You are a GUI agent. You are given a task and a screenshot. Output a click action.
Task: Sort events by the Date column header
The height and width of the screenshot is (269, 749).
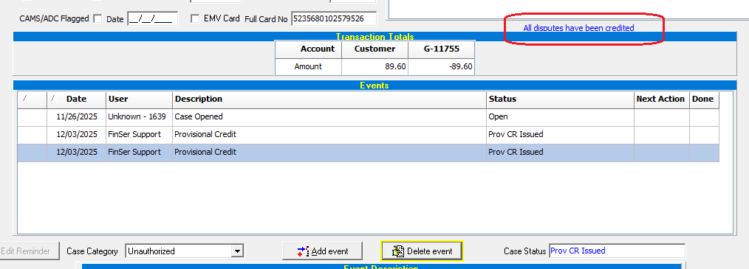point(76,99)
